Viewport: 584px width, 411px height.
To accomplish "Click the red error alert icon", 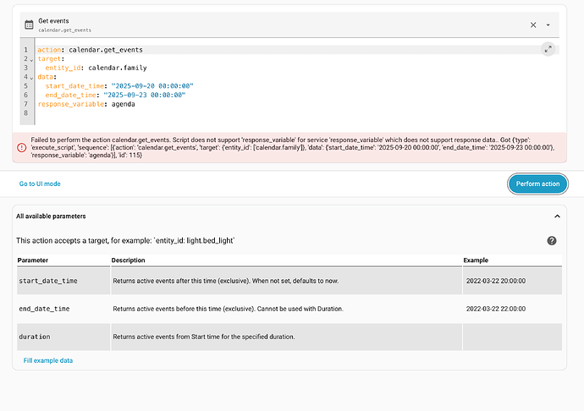I will pos(21,146).
